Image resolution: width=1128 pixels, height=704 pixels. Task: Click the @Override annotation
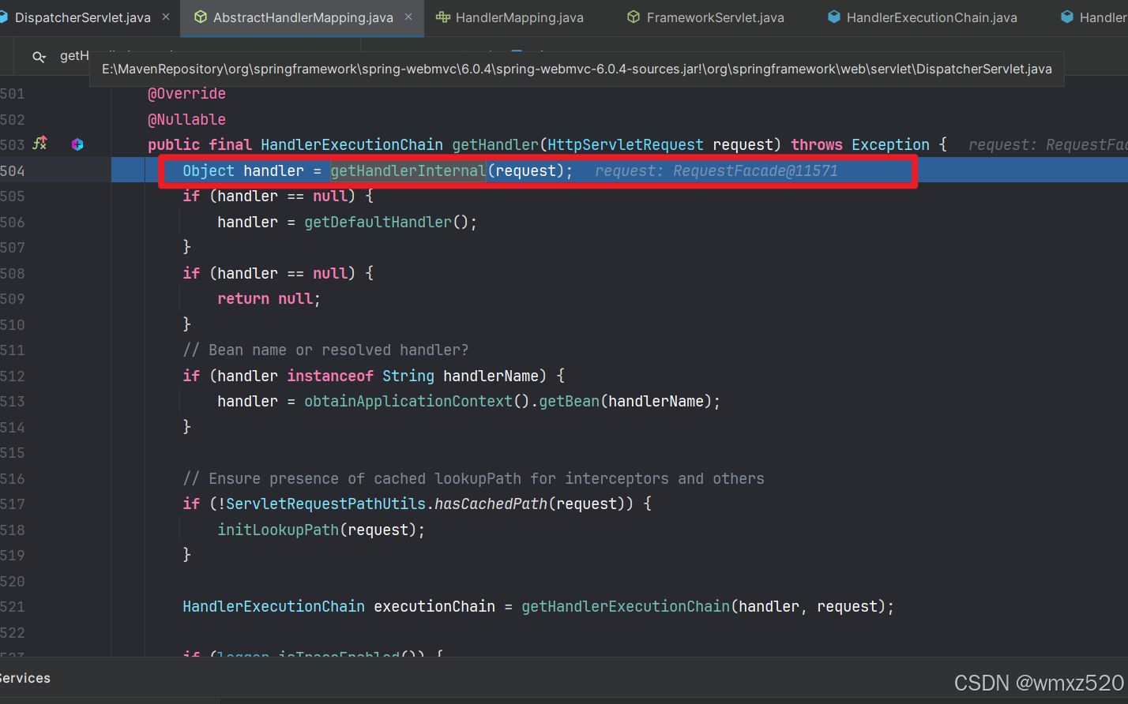[x=186, y=93]
